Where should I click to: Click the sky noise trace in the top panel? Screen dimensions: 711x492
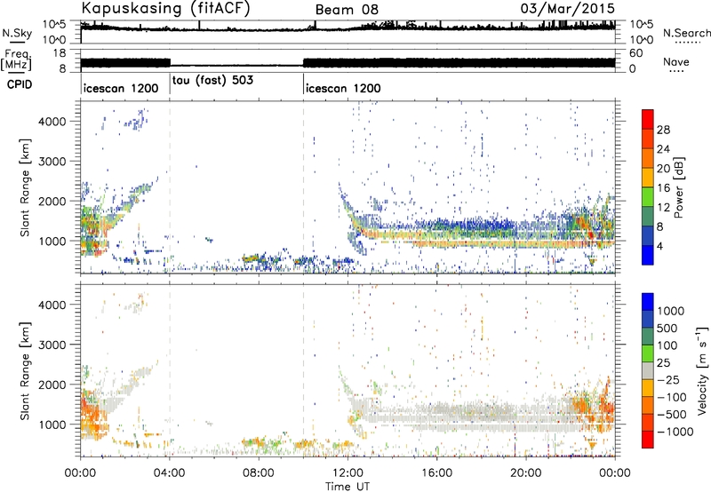point(348,28)
